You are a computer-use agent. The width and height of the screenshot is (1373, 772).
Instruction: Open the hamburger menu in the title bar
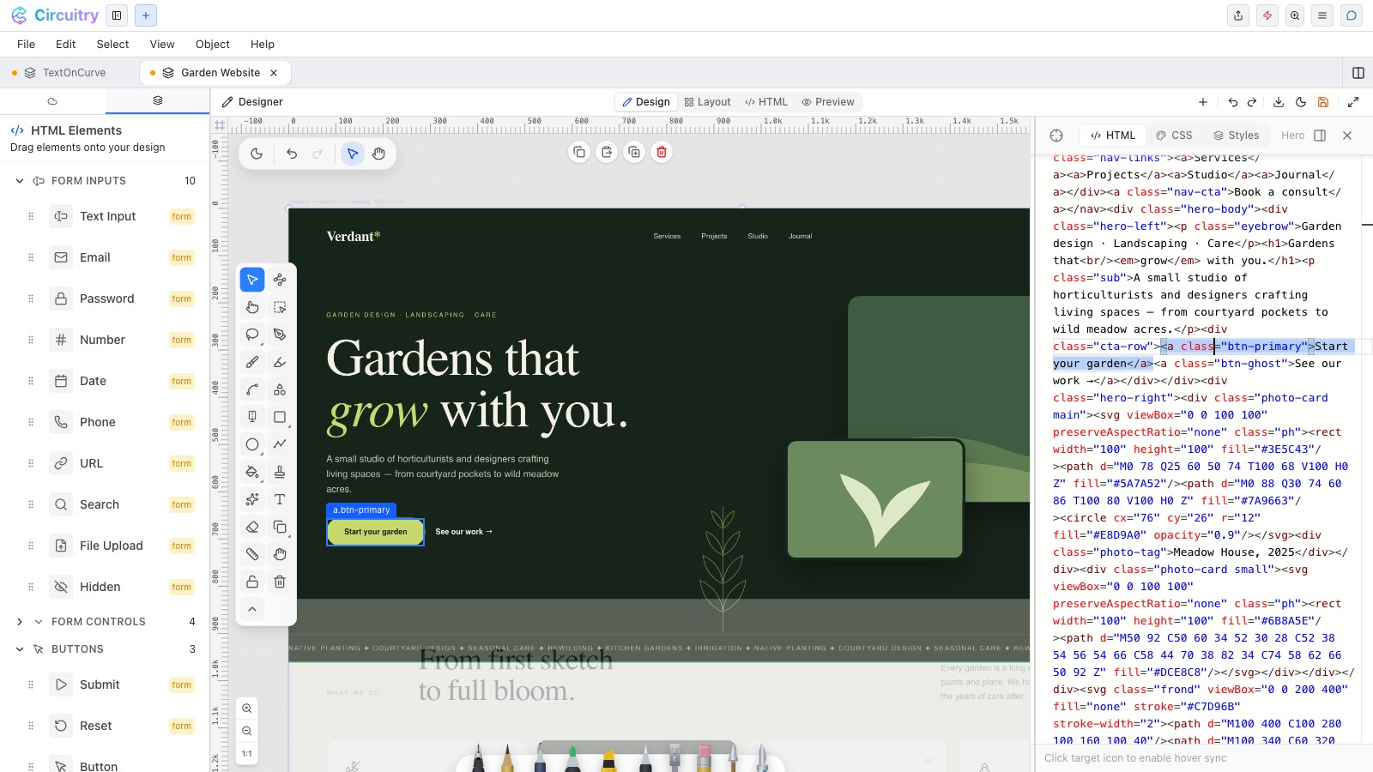[1322, 15]
